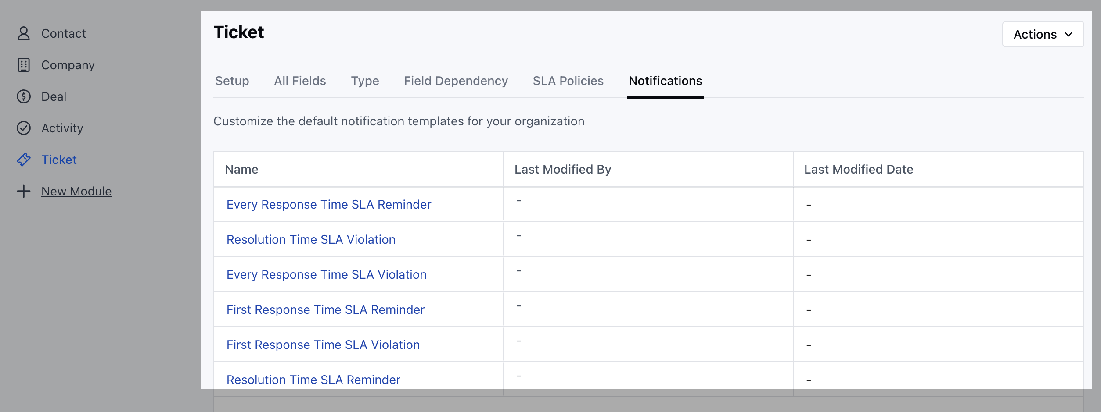Open the Setup tab
1101x412 pixels.
point(232,81)
